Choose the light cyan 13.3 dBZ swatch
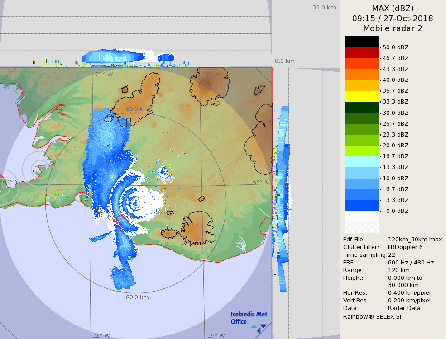This screenshot has height=339, width=446. 361,162
